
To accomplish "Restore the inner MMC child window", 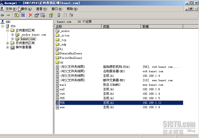I will [191, 9].
